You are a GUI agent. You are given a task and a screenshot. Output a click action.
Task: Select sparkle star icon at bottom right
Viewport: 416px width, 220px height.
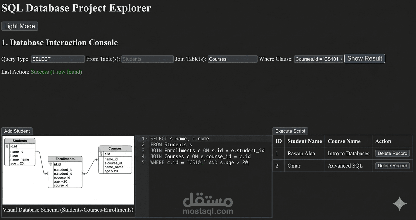[399, 204]
